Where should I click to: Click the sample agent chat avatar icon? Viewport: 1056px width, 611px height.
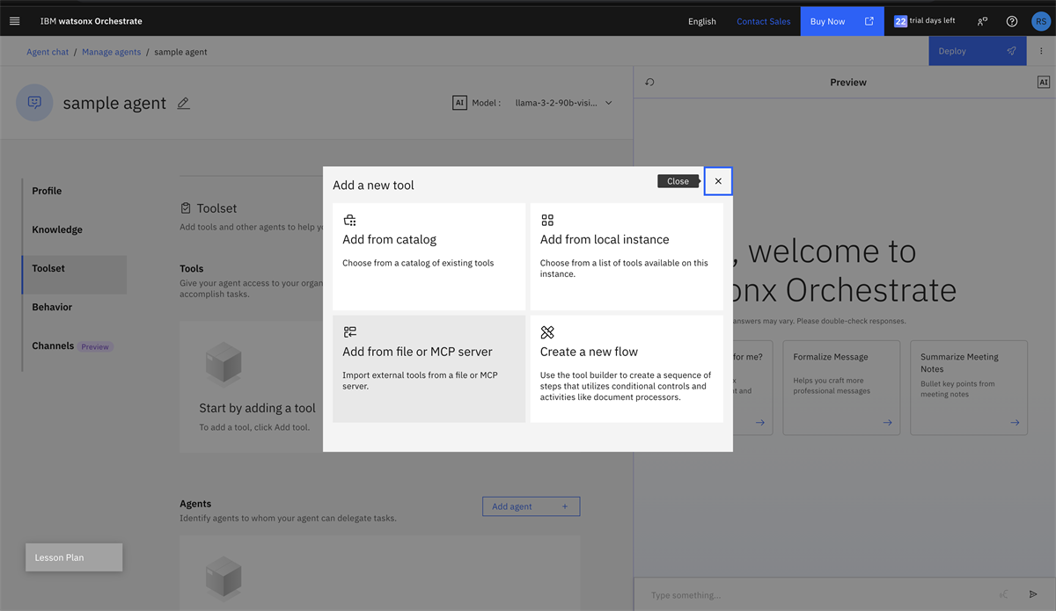pos(34,102)
